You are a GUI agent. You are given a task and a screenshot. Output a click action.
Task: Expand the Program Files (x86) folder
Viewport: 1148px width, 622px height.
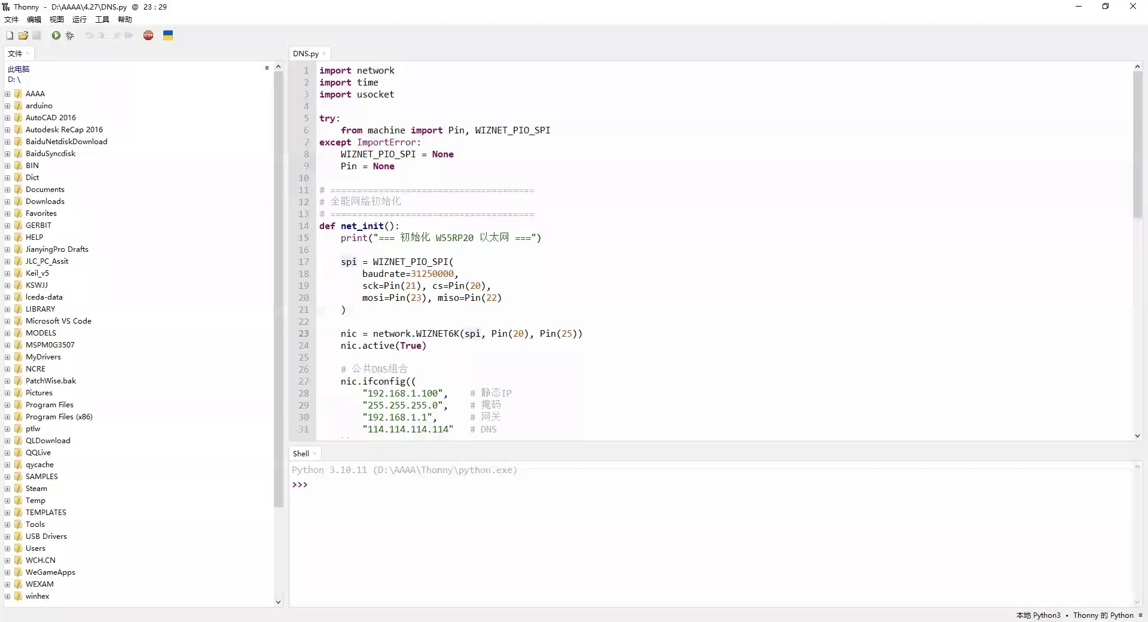point(8,417)
